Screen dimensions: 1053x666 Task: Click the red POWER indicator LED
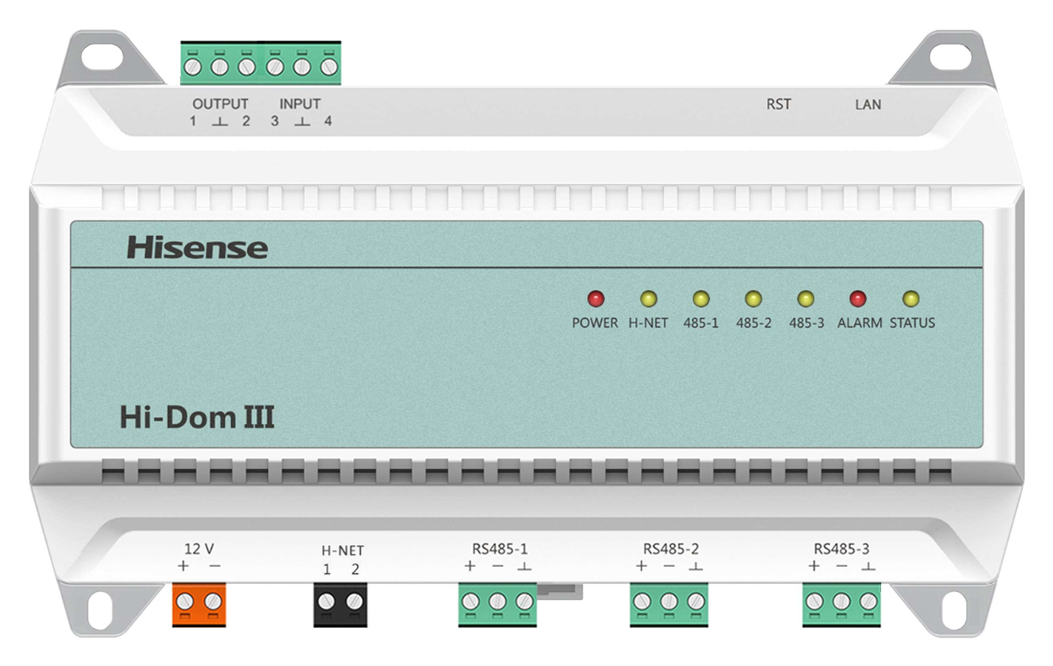(596, 299)
